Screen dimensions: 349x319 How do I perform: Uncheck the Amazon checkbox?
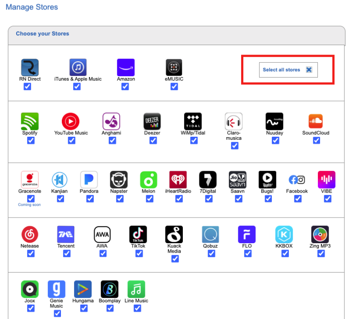click(x=125, y=87)
